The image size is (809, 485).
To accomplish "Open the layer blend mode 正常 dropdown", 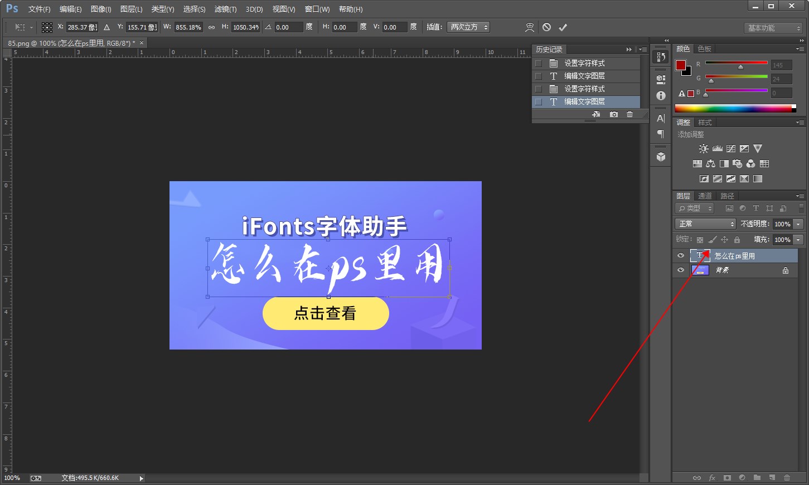I will pos(705,224).
